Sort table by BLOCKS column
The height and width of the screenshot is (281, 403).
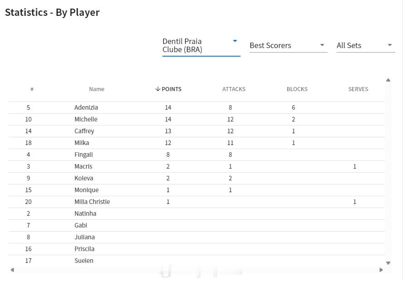[297, 89]
